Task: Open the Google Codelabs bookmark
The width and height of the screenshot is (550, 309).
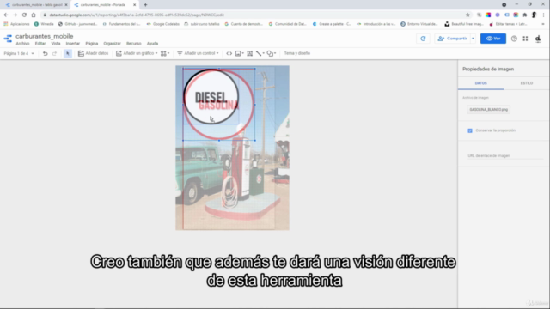Action: (163, 24)
